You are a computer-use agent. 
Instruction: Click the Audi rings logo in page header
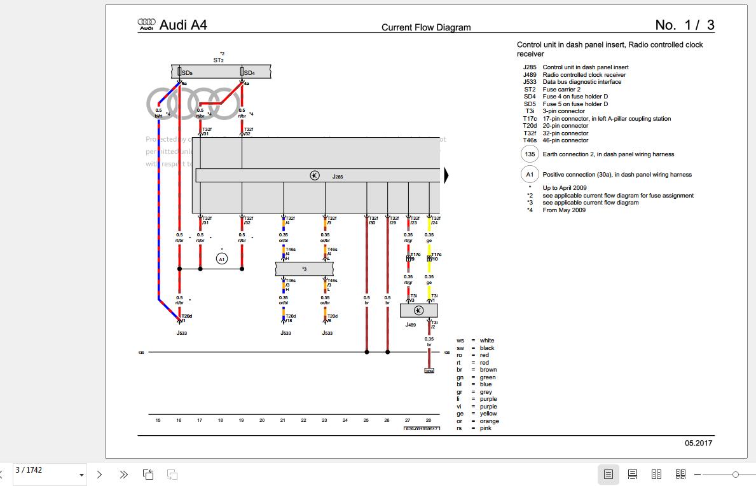[147, 24]
